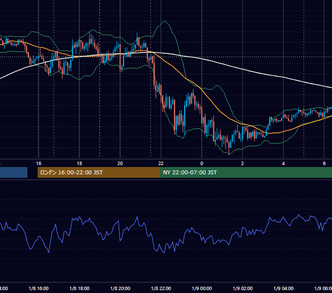Click the '1/8 20:00' date label
332x293 pixels.
tap(120, 288)
